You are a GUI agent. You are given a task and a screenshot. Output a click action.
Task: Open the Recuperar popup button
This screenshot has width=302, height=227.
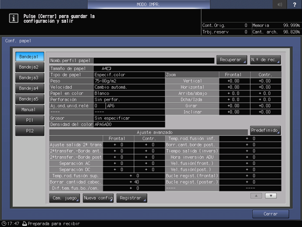click(x=231, y=60)
